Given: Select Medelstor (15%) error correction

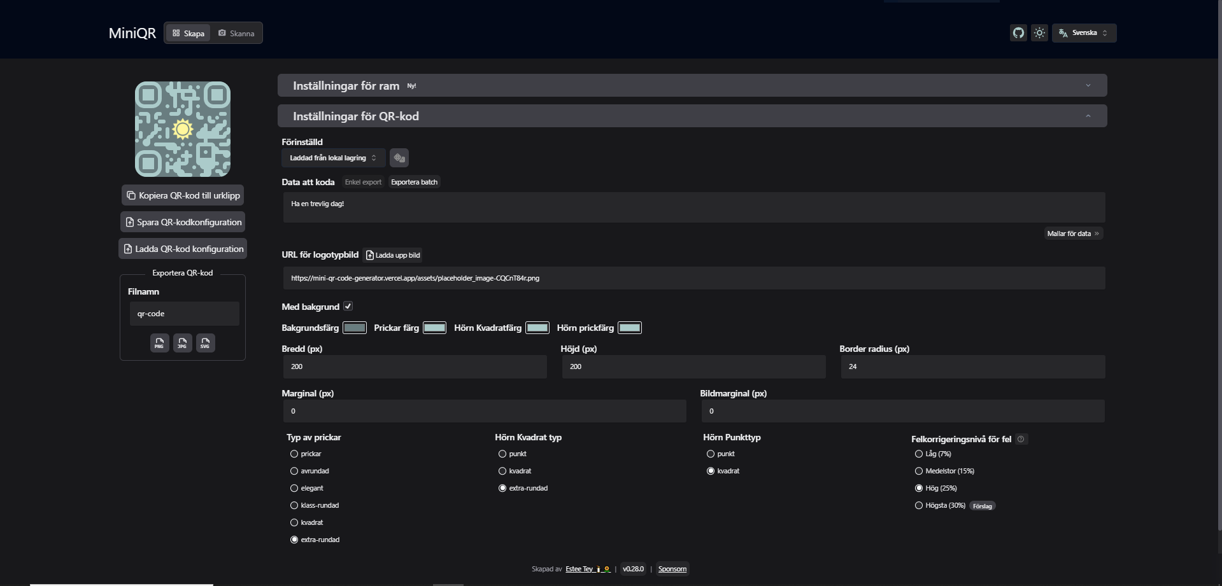Looking at the screenshot, I should [x=919, y=471].
